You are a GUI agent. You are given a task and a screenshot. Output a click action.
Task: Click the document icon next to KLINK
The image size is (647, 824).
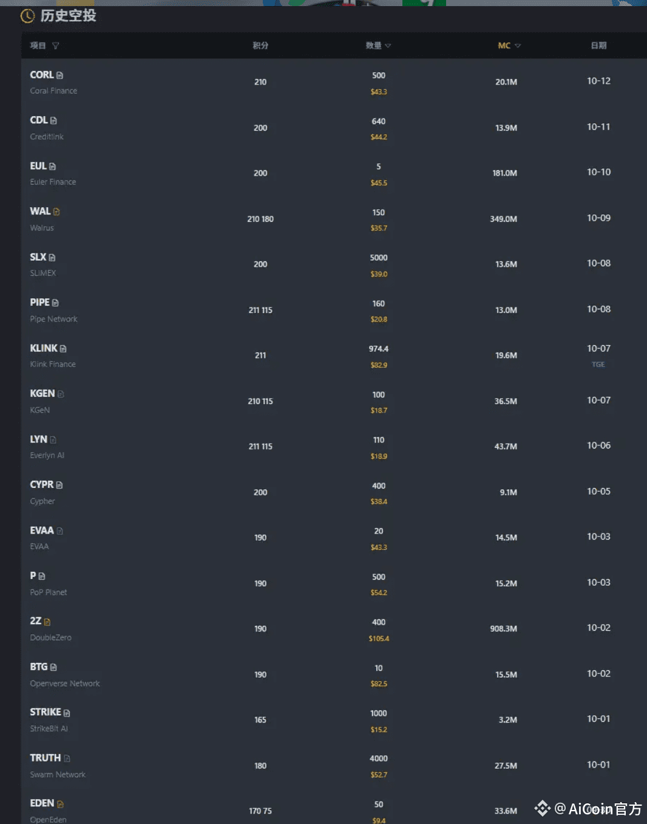63,349
